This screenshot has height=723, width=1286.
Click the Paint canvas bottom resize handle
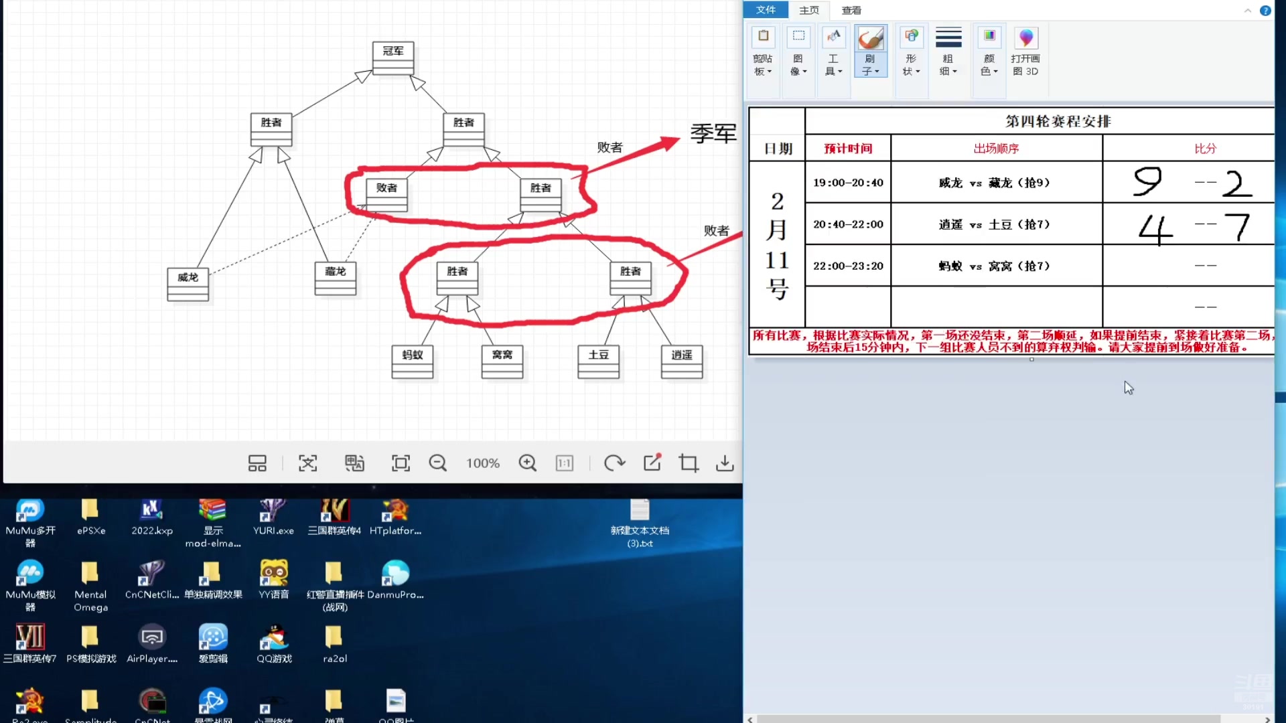tap(1031, 359)
